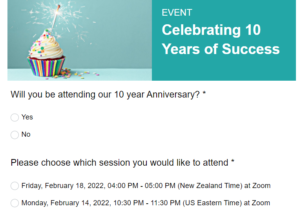This screenshot has width=303, height=217.
Task: Click "04:00 PM - 05:00 PM" time text
Action: point(141,186)
